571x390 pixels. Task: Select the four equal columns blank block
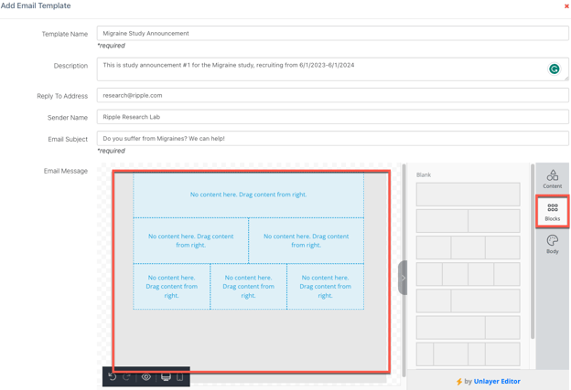pos(468,274)
